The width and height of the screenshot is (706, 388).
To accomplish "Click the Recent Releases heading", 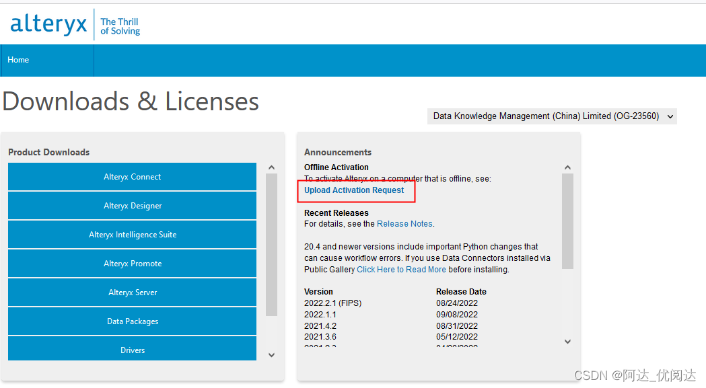I will coord(337,213).
